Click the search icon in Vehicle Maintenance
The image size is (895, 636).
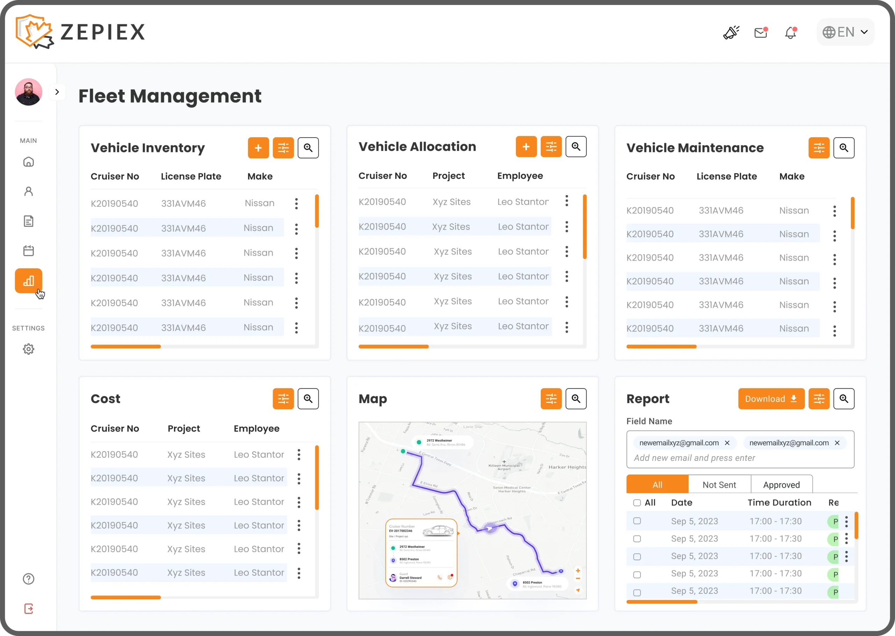844,147
